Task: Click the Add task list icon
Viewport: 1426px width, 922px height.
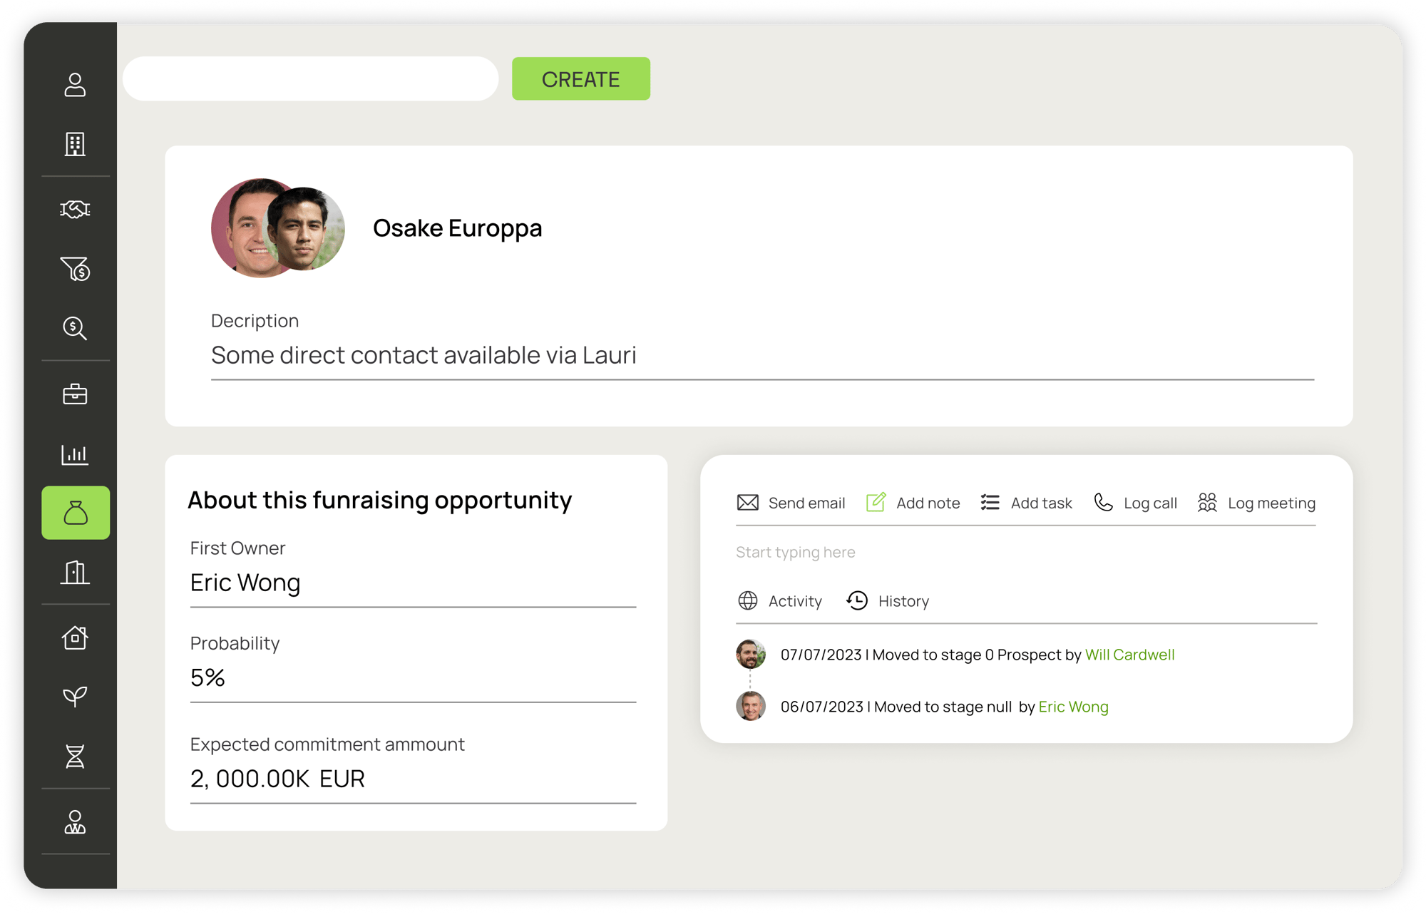Action: (x=990, y=503)
